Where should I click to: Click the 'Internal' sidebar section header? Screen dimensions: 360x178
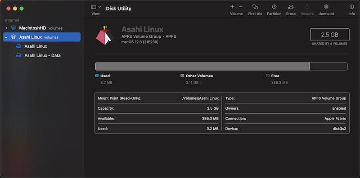pos(12,20)
